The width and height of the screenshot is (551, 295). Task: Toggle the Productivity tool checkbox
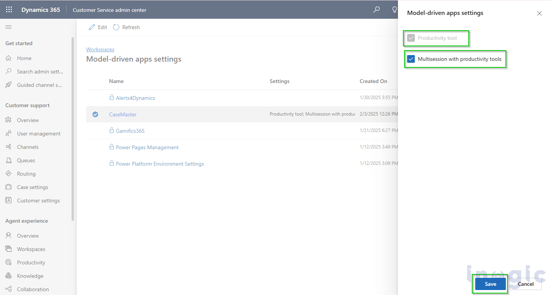pyautogui.click(x=411, y=38)
